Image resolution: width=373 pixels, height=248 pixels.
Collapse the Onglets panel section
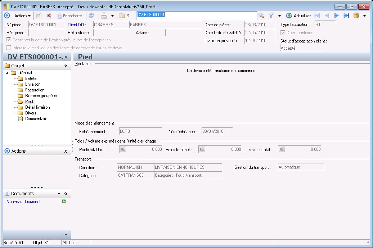(x=66, y=66)
